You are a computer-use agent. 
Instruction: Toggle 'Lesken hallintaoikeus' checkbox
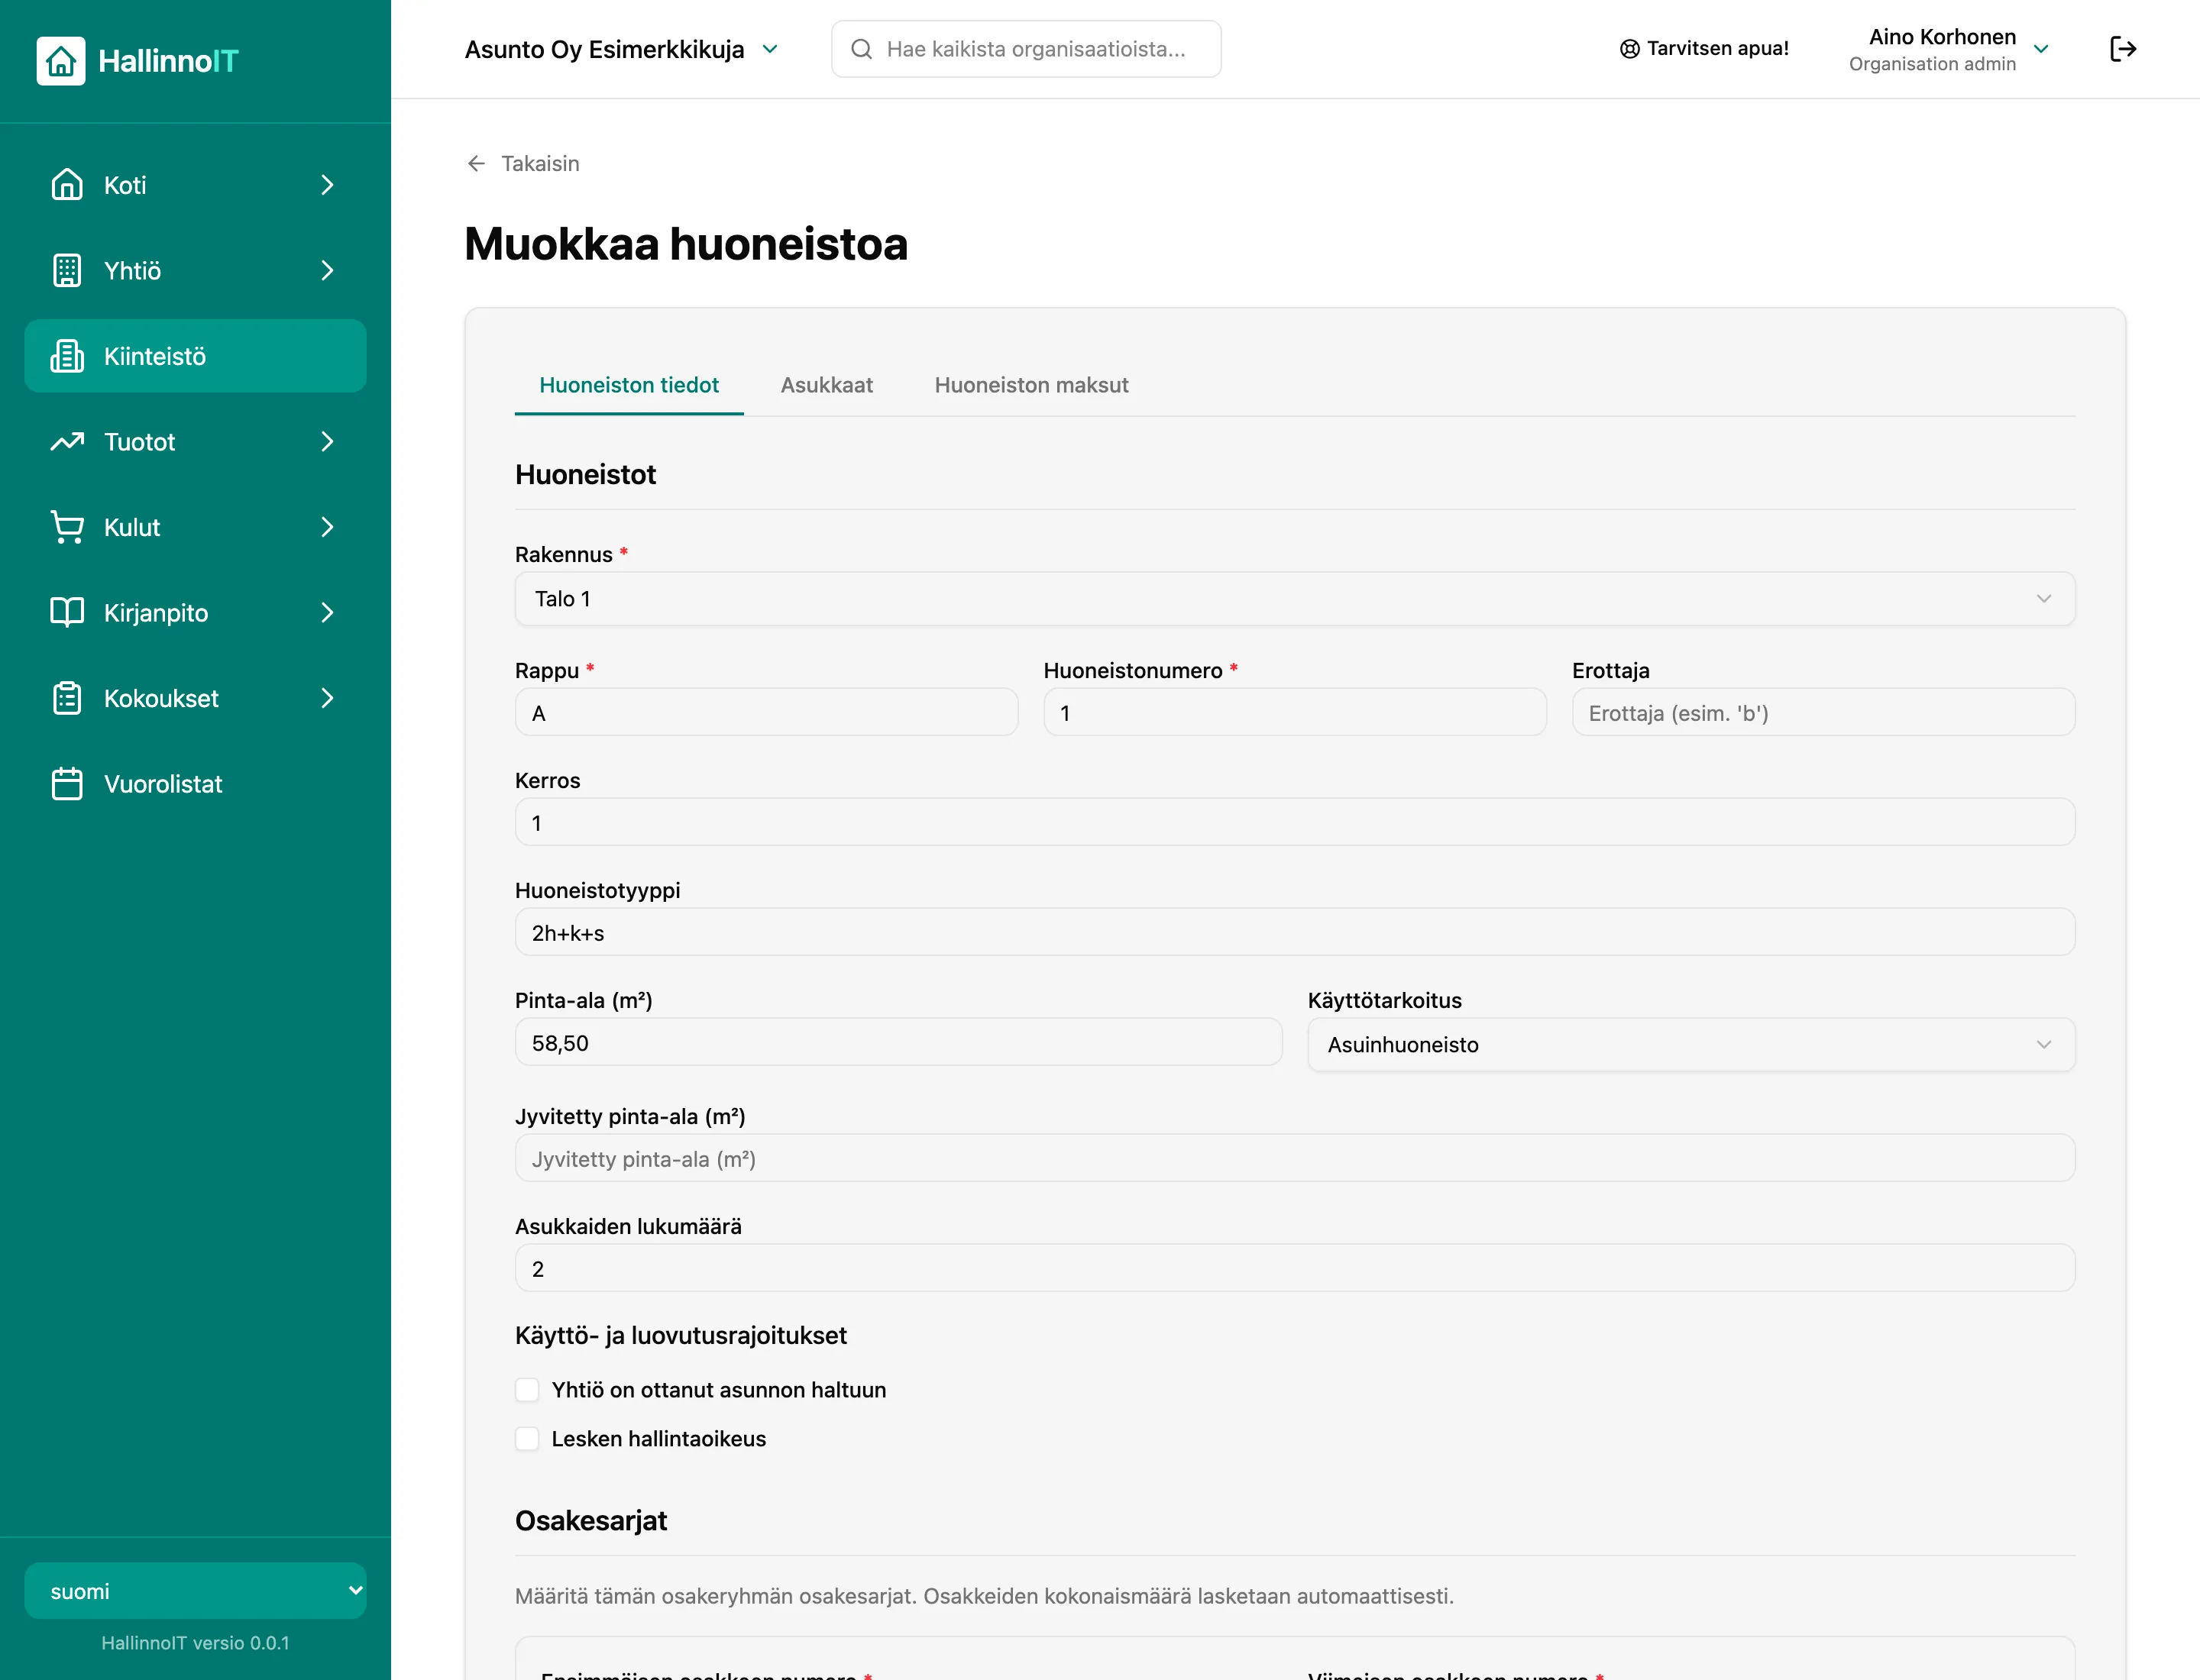click(527, 1439)
